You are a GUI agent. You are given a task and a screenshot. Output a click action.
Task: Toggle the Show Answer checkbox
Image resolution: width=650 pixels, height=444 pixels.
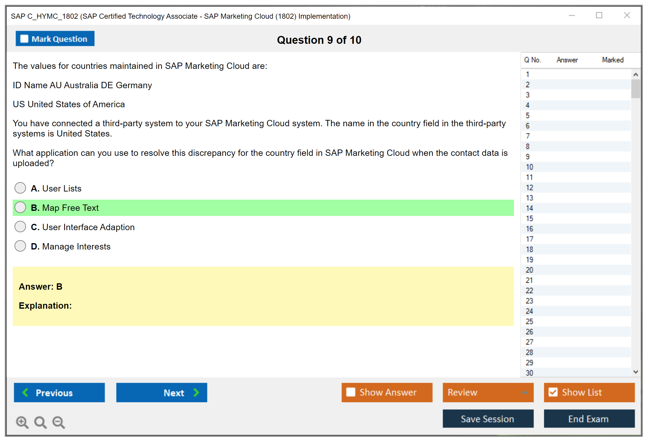pos(351,392)
